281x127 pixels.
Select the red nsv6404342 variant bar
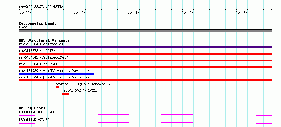(x=145, y=61)
